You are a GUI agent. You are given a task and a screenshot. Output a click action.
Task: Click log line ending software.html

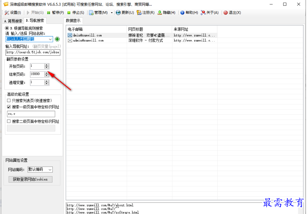pos(103,212)
